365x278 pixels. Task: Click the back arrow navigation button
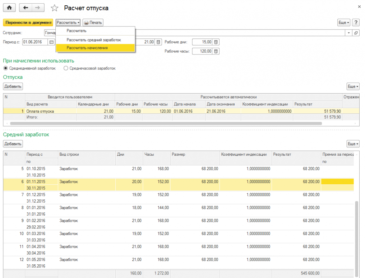pyautogui.click(x=26, y=8)
